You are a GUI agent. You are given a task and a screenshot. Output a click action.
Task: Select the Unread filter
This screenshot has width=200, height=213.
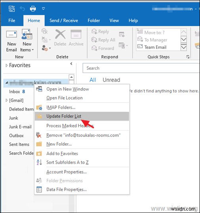pyautogui.click(x=111, y=80)
